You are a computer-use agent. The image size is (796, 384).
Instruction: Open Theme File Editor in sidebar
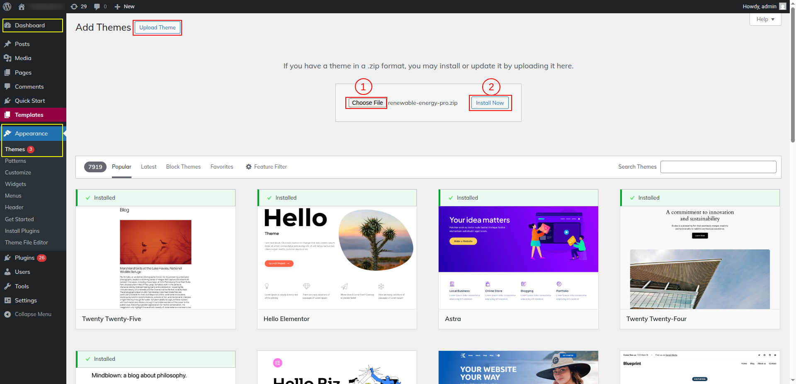coord(27,243)
